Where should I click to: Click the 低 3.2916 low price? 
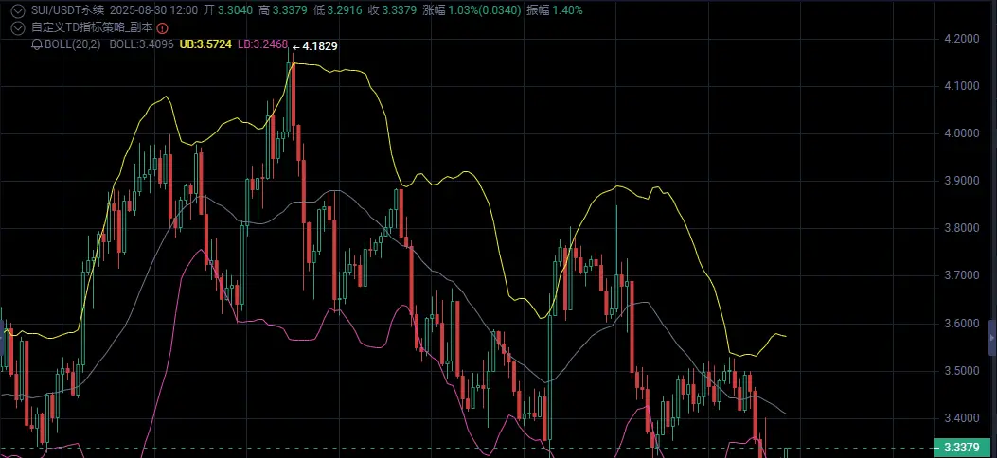[x=340, y=10]
